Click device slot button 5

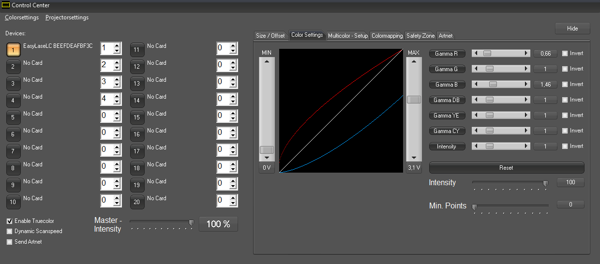(13, 117)
